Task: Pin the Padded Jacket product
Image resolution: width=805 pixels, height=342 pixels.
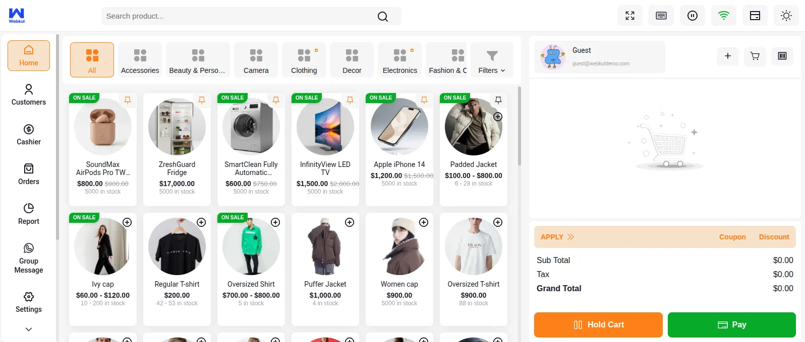Action: click(x=498, y=100)
